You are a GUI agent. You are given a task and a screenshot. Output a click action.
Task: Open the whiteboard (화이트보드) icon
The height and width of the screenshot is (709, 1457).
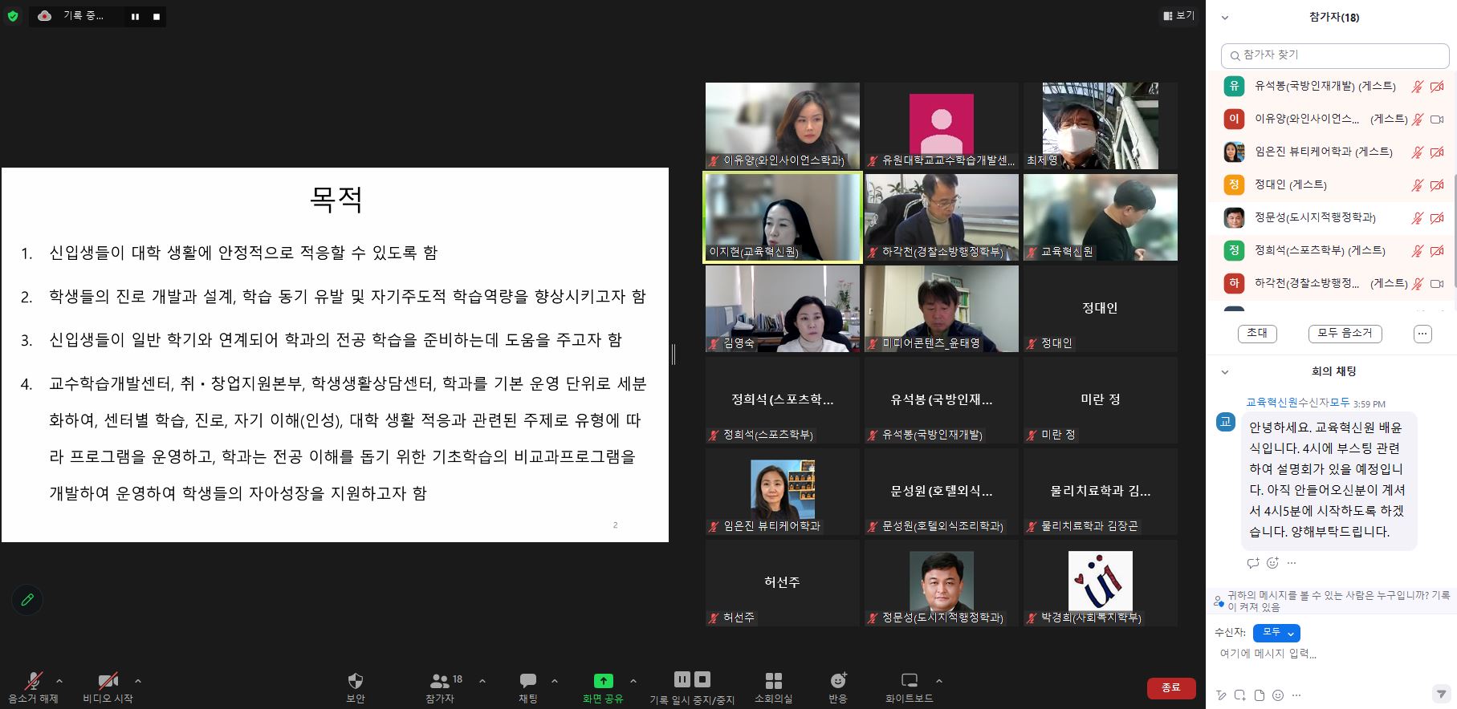[909, 681]
